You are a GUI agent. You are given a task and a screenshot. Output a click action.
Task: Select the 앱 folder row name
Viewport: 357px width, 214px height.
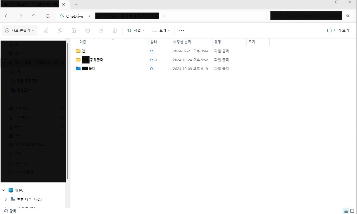pos(83,51)
